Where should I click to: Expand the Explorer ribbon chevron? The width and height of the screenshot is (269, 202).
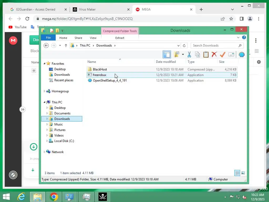tap(238, 37)
